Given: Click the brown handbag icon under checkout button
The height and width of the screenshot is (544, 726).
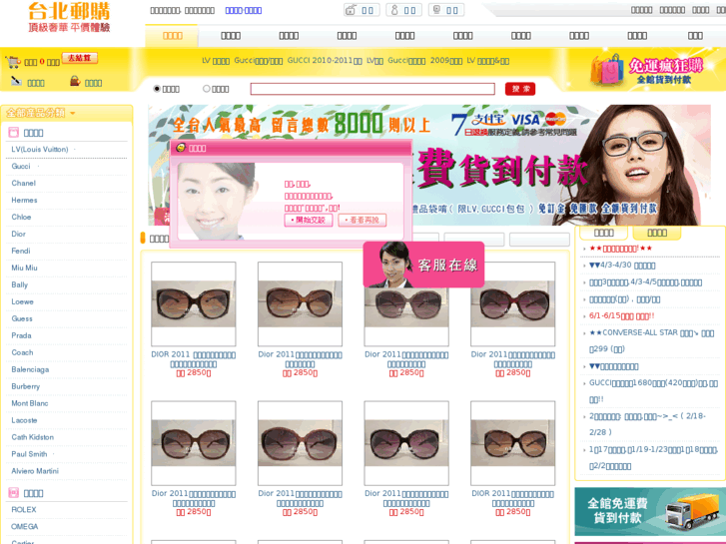Looking at the screenshot, I should (x=75, y=82).
